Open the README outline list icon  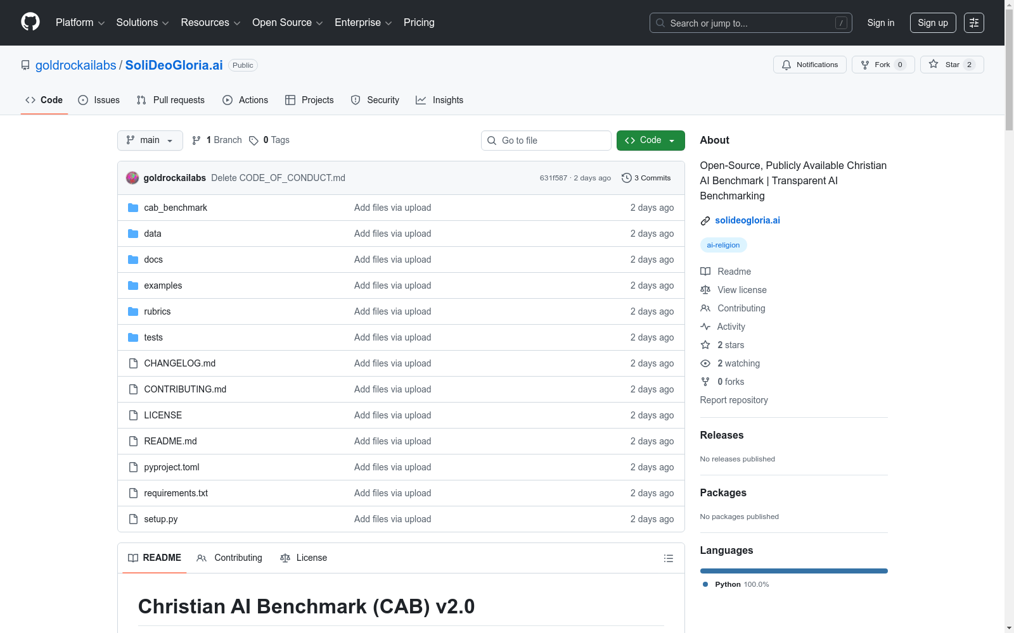[x=669, y=558]
